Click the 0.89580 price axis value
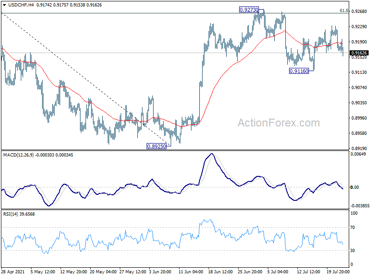 [x=359, y=133]
